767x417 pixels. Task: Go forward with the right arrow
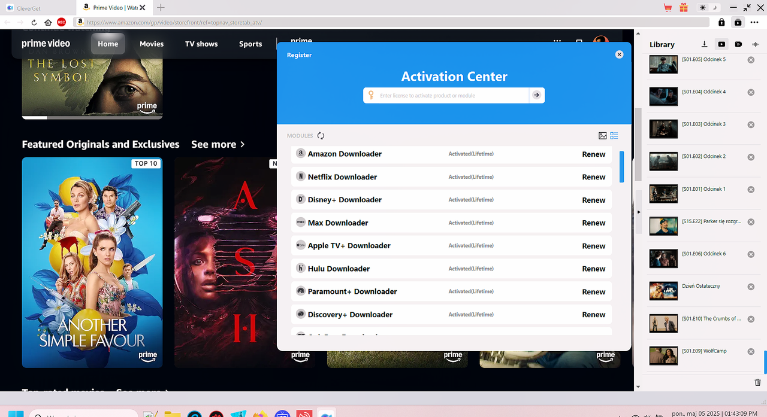click(21, 22)
